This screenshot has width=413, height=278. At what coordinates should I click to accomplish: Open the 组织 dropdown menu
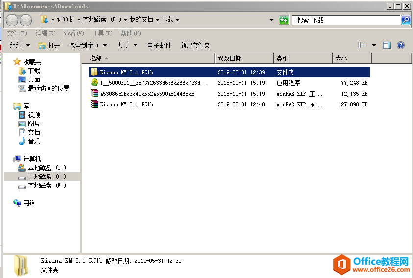click(x=20, y=45)
